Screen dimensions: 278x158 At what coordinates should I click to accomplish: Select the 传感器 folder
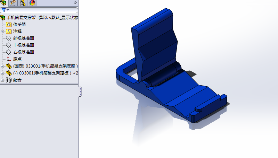point(19,24)
